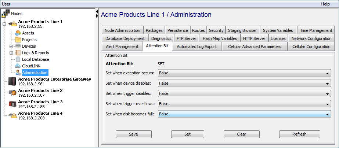Click the Assets cubes icon

pos(18,33)
